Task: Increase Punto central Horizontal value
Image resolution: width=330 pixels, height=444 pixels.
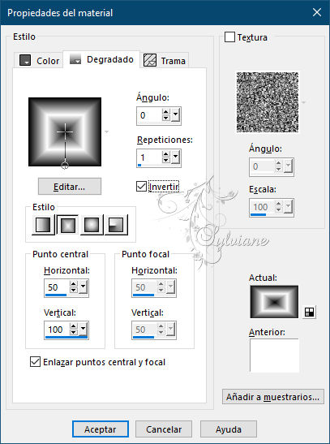Action: [x=74, y=284]
